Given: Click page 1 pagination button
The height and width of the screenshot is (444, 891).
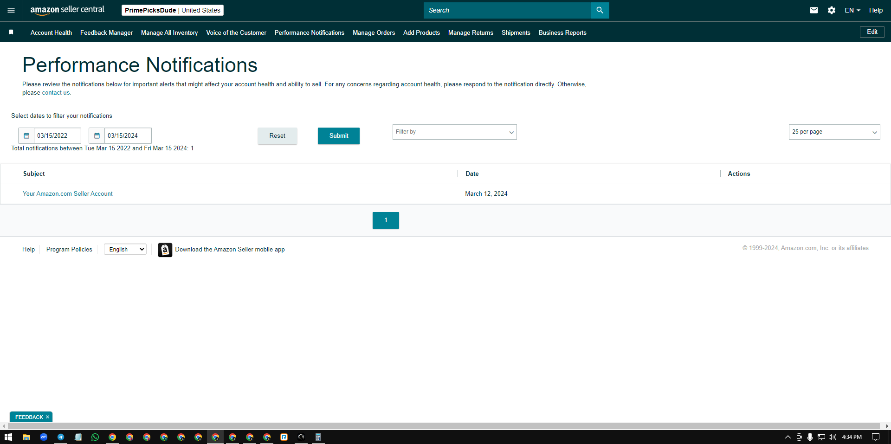Looking at the screenshot, I should pyautogui.click(x=386, y=220).
